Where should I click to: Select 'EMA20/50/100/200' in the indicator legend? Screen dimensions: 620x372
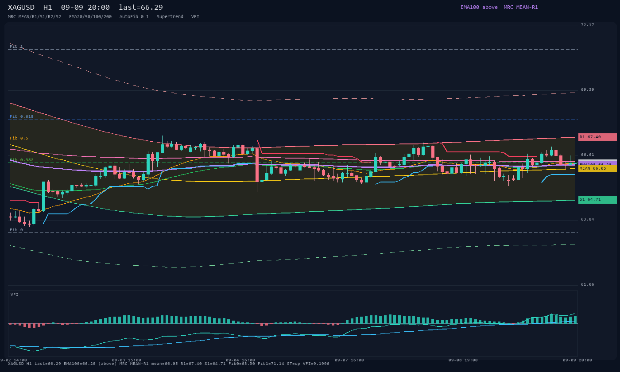(90, 17)
